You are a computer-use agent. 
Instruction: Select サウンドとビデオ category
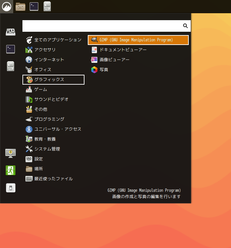53,100
